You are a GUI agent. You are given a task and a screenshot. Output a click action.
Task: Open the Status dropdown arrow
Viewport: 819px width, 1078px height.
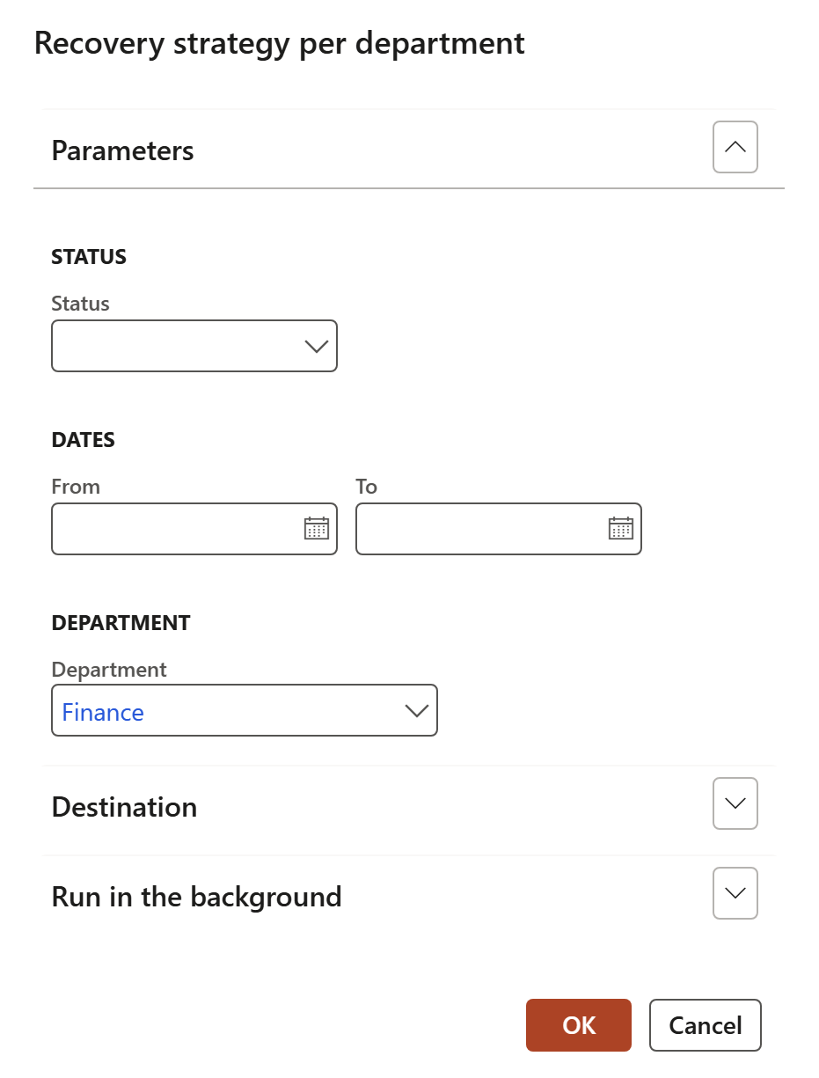(x=316, y=347)
